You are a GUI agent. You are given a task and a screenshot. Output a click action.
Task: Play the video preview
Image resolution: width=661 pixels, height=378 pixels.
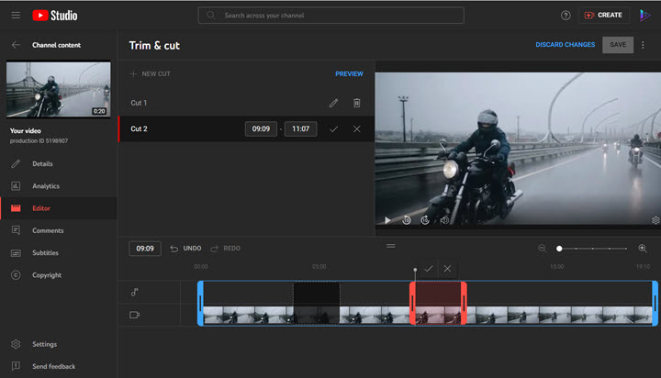point(387,220)
